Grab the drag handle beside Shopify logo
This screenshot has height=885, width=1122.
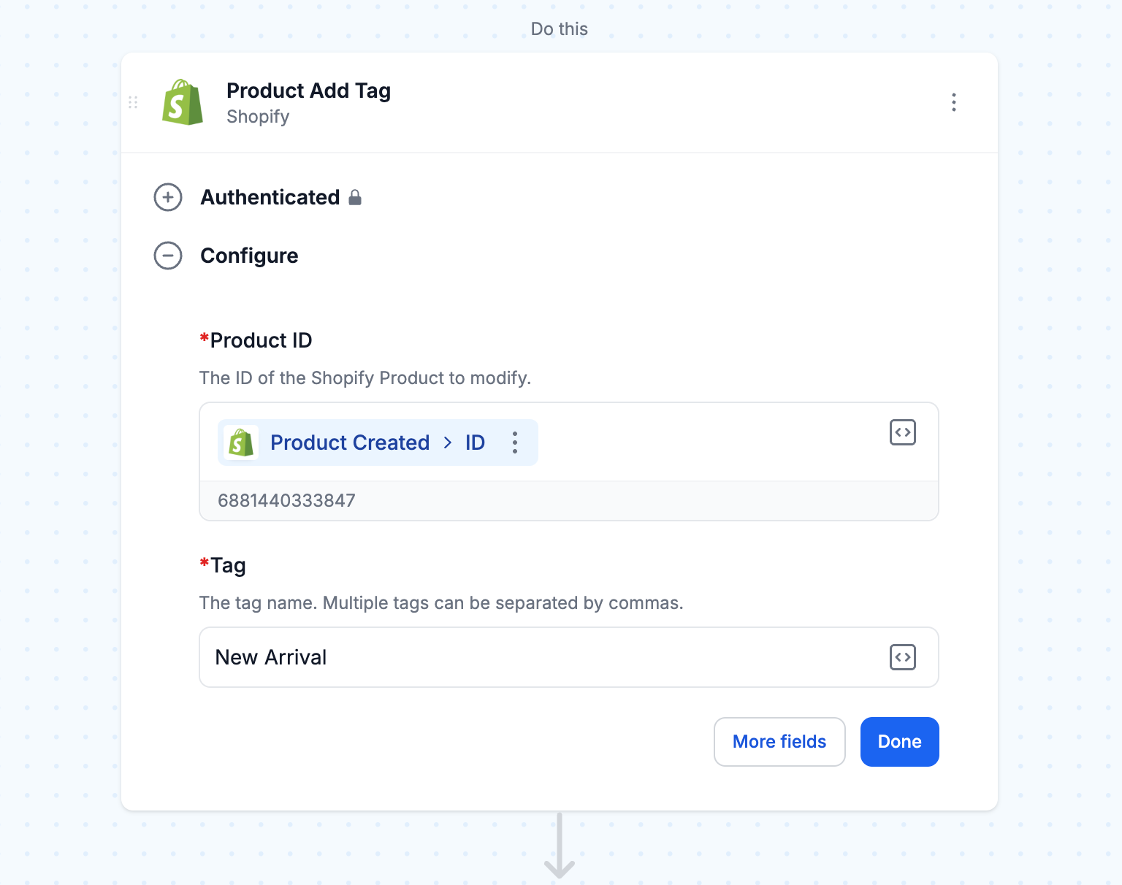(133, 102)
